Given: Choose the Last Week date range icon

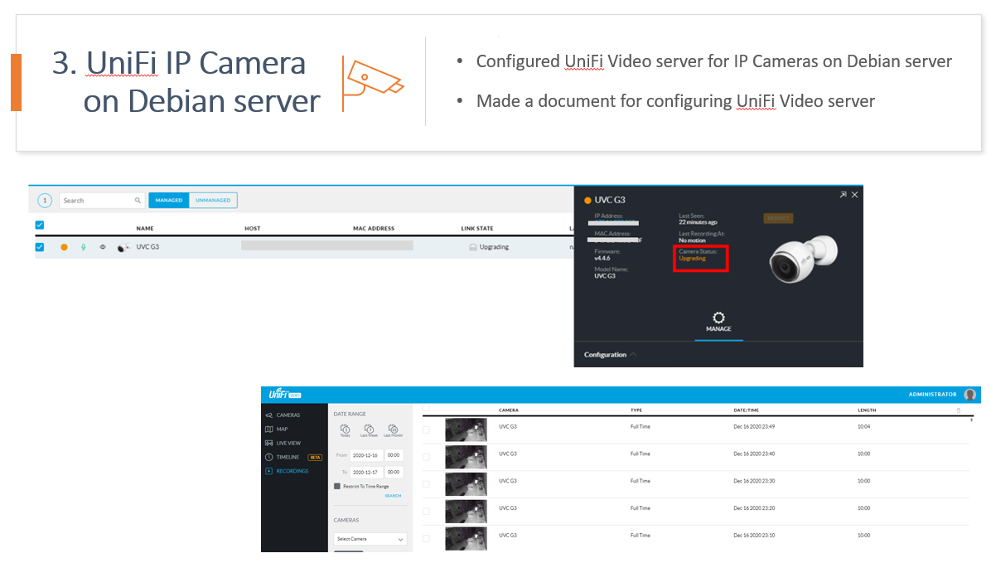Looking at the screenshot, I should pyautogui.click(x=369, y=430).
